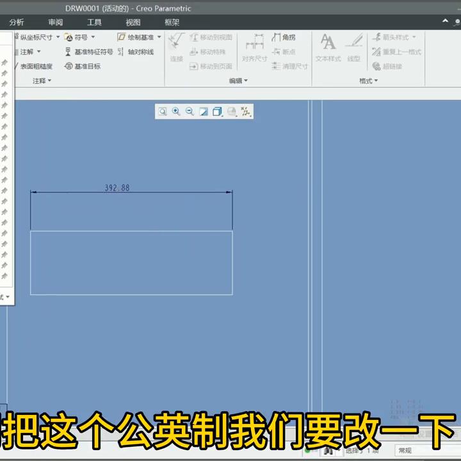This screenshot has width=461, height=461.
Task: Click the grayed sphere icon in graphics toolbar
Action: click(232, 111)
